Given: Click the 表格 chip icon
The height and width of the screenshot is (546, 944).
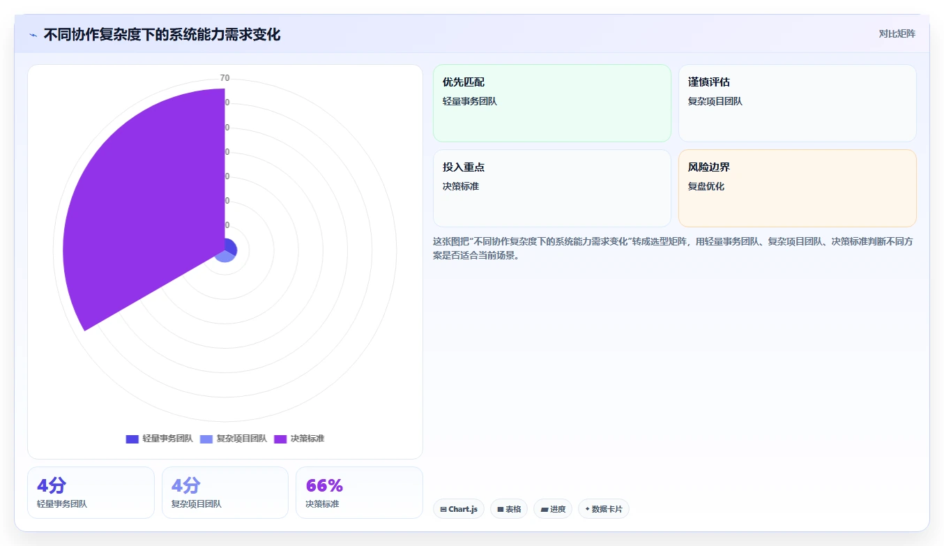Looking at the screenshot, I should click(x=501, y=510).
